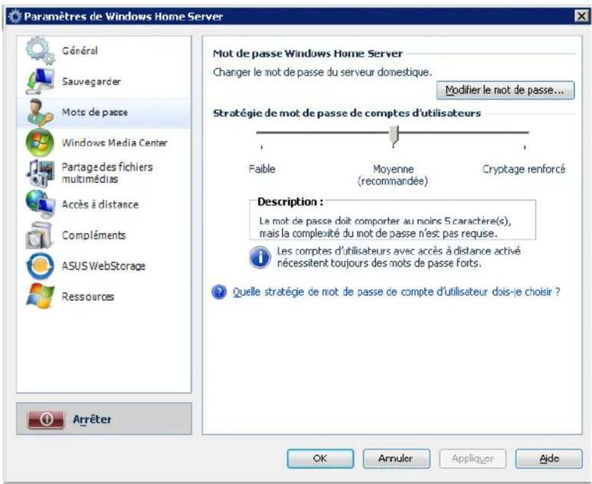
Task: Go to Partage des fichiers multimédias
Action: [104, 174]
